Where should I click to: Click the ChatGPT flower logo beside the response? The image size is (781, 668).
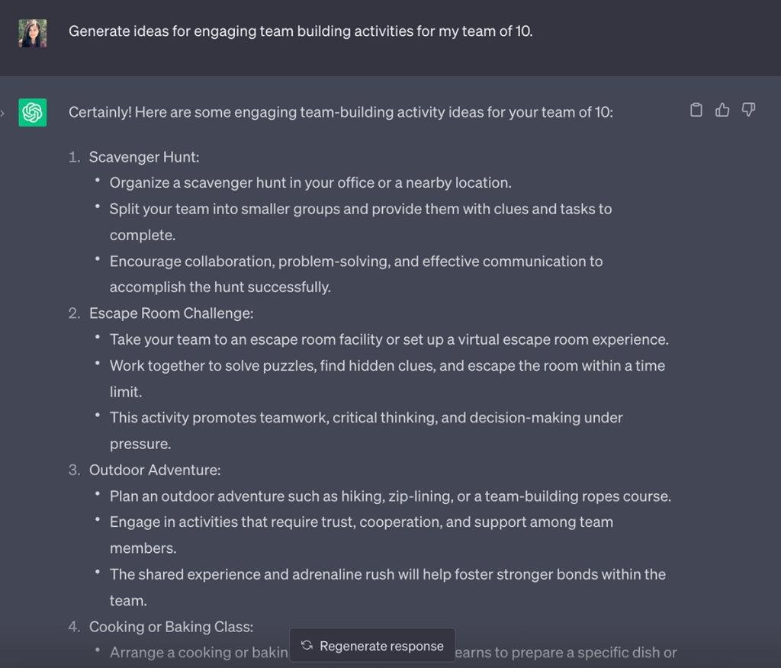31,112
